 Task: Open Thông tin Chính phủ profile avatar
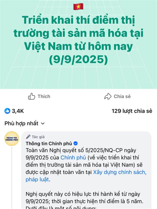pyautogui.click(x=12, y=139)
